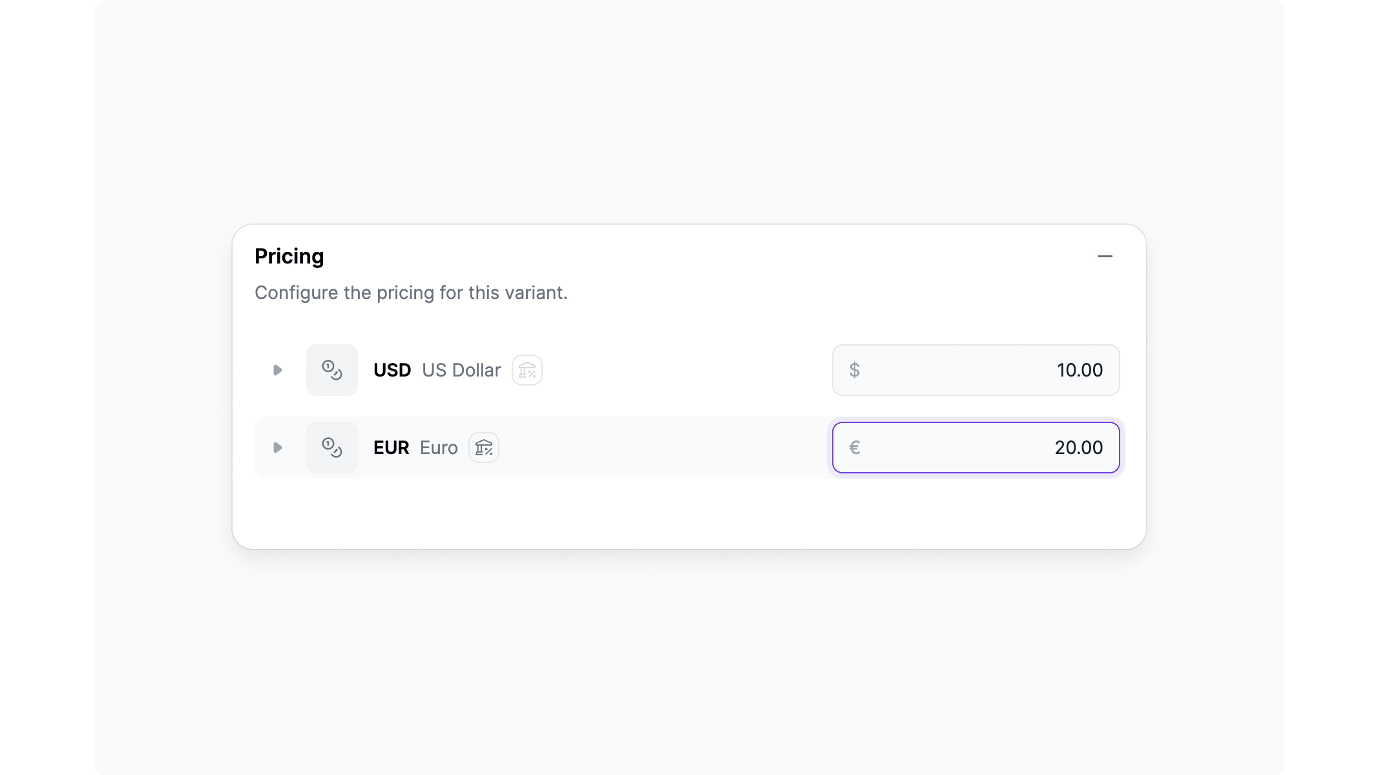Screen dimensions: 1378x775
Task: Click the dollar sign in the USD price field
Action: click(x=854, y=370)
